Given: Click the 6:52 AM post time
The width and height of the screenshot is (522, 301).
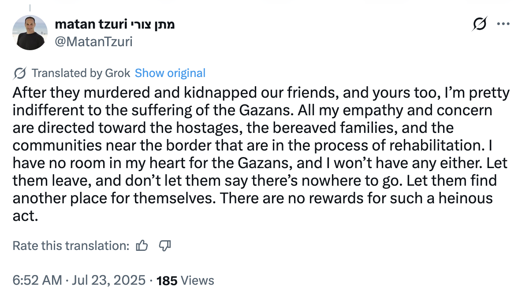Looking at the screenshot, I should click(37, 280).
